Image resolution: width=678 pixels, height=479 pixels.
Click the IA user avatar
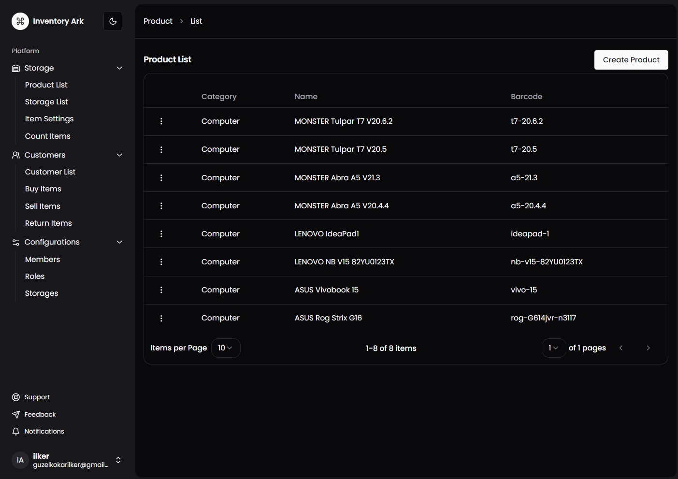[x=20, y=460]
